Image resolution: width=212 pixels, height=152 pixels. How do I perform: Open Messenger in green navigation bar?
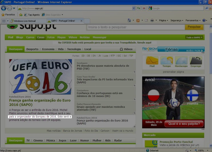pos(100,37)
